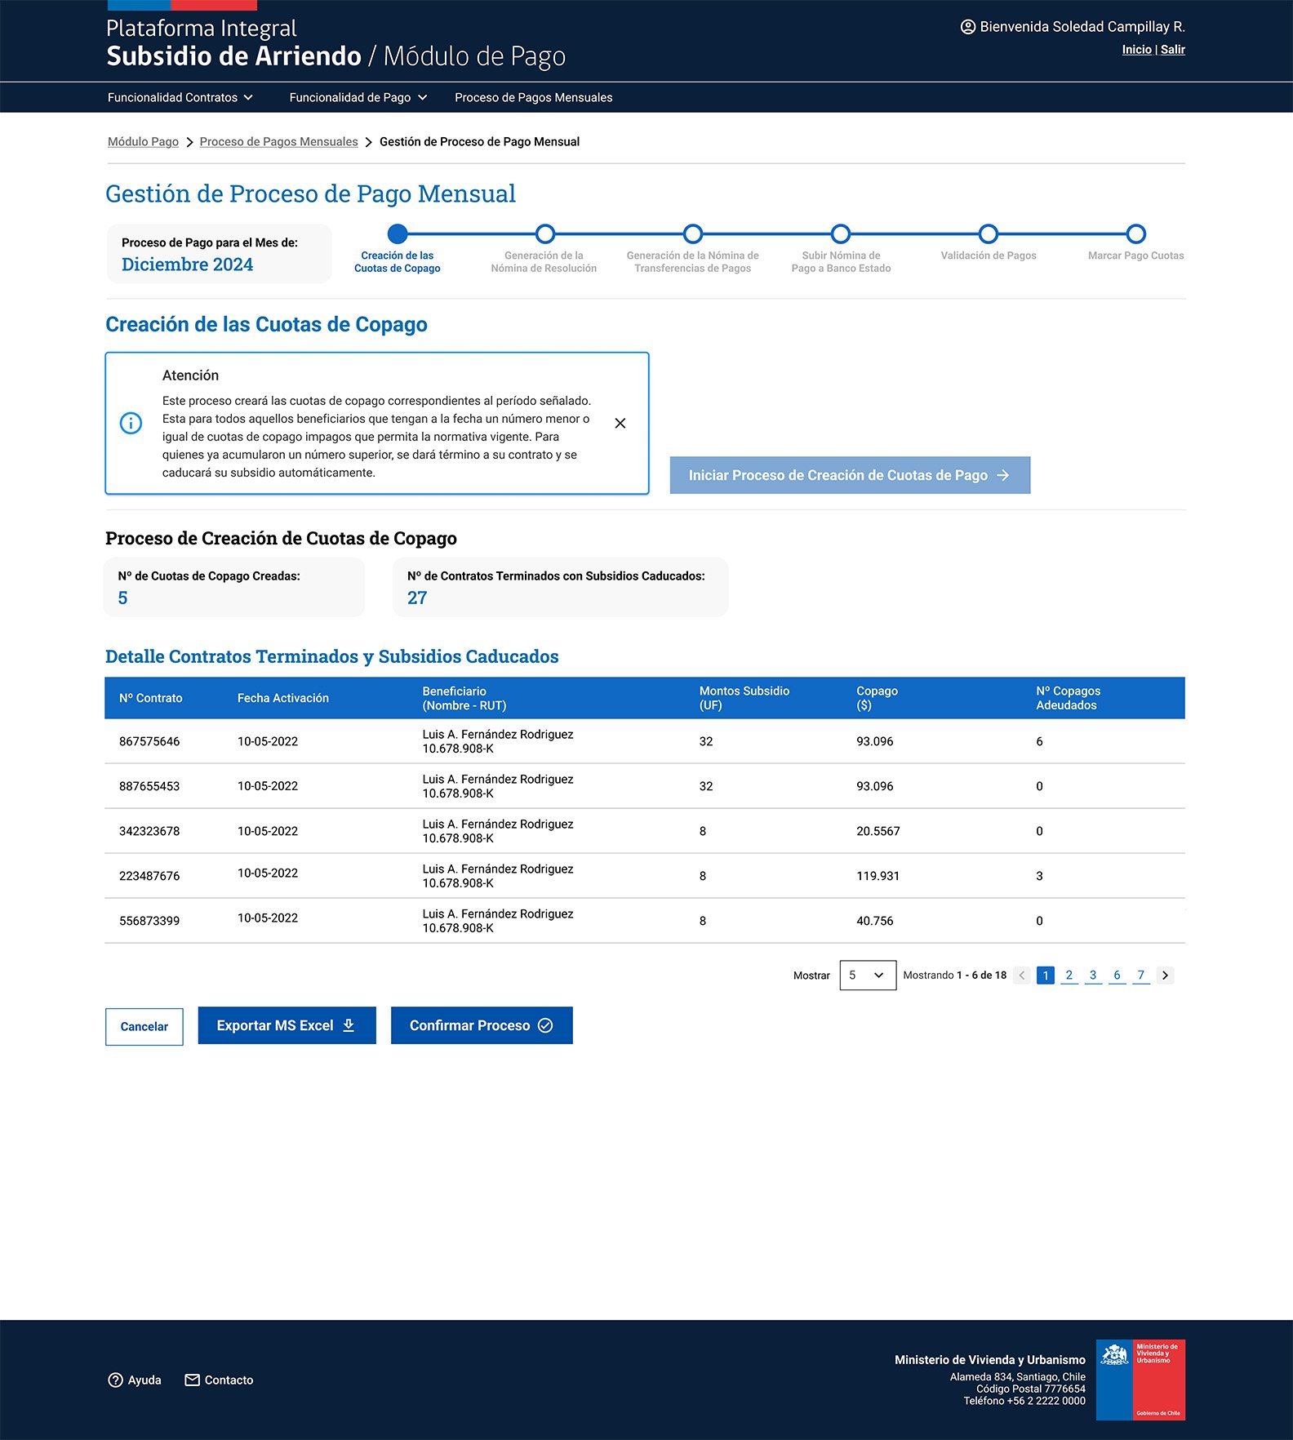This screenshot has height=1440, width=1293.
Task: Go to pagination page 6
Action: click(1117, 976)
